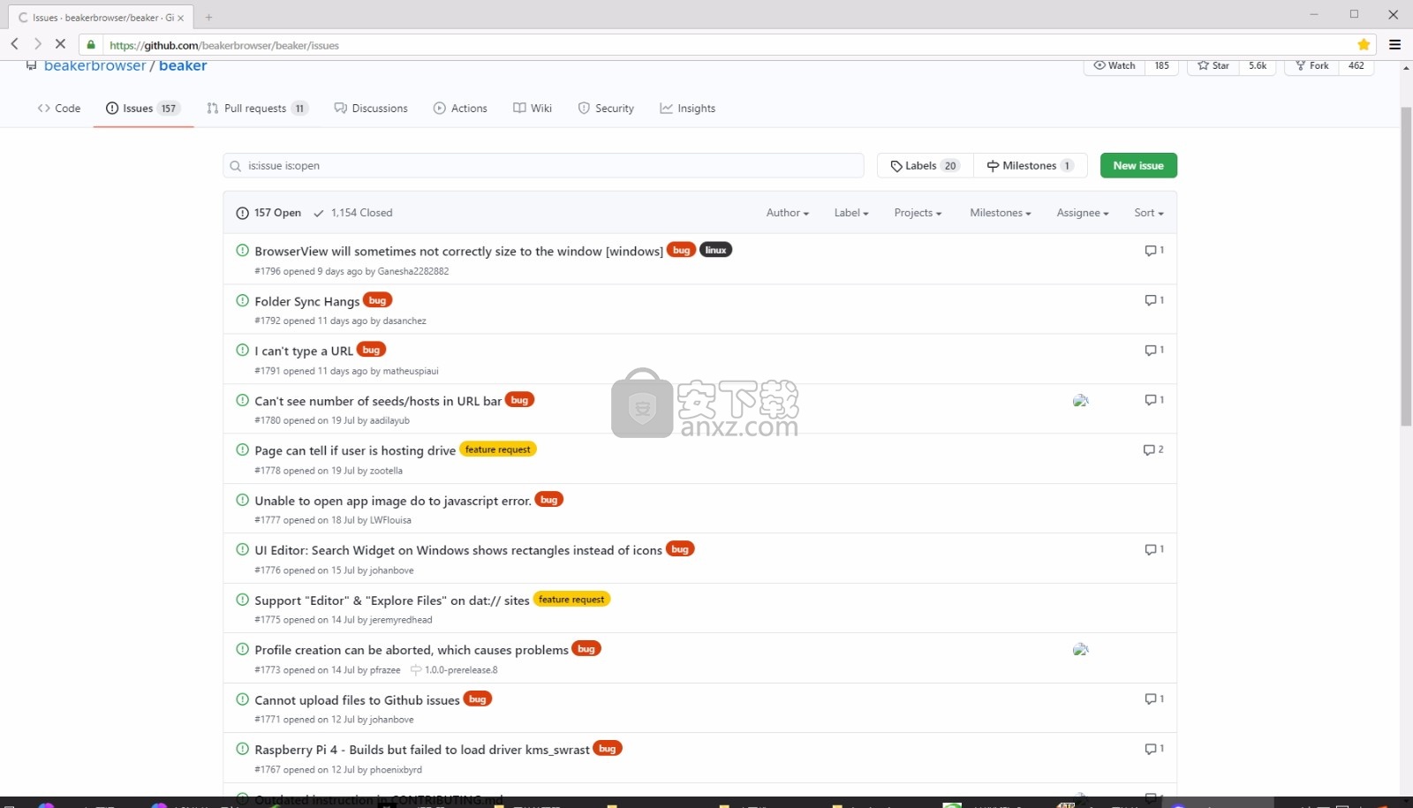Image resolution: width=1413 pixels, height=808 pixels.
Task: Open issue Unable to open app image
Action: tap(393, 501)
